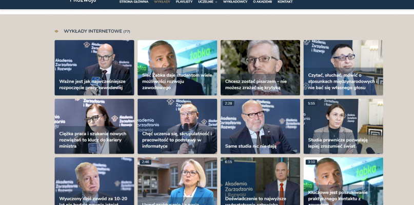Open video 'Ważne jest jak najwcześniejsze rozpoczęcie pracy zawodowej'
The width and height of the screenshot is (414, 205).
(94, 68)
